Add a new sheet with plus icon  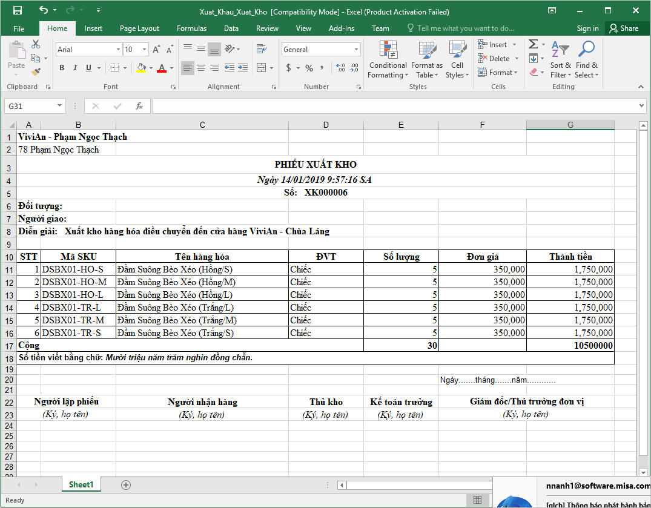[126, 484]
